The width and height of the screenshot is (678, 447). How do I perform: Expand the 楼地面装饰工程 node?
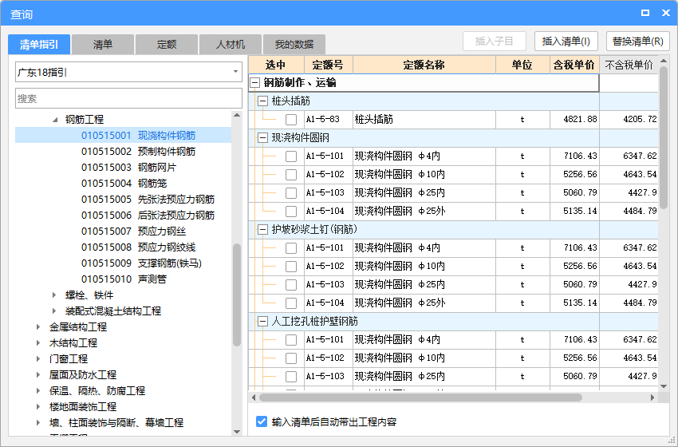38,407
